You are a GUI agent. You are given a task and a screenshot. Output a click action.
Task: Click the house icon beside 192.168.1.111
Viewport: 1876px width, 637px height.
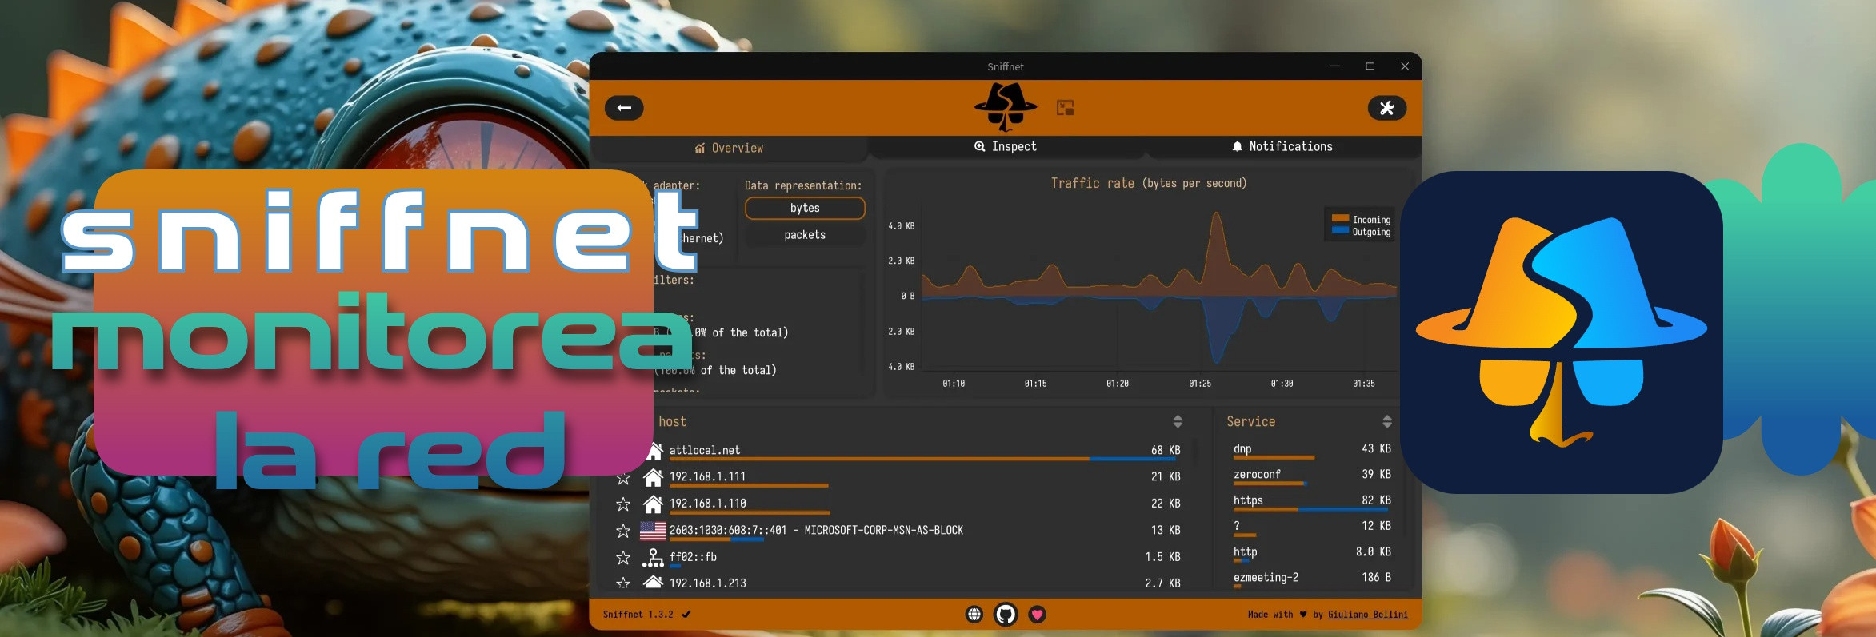click(653, 477)
